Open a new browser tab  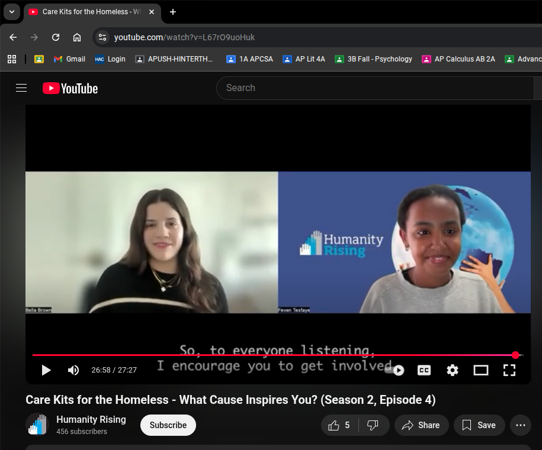click(x=173, y=12)
